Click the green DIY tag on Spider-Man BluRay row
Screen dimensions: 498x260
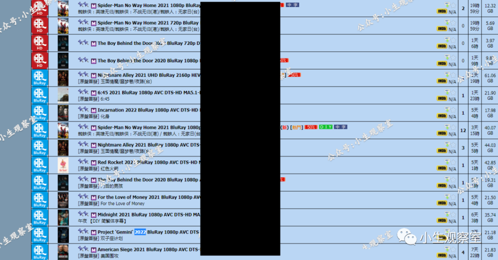pyautogui.click(x=326, y=127)
